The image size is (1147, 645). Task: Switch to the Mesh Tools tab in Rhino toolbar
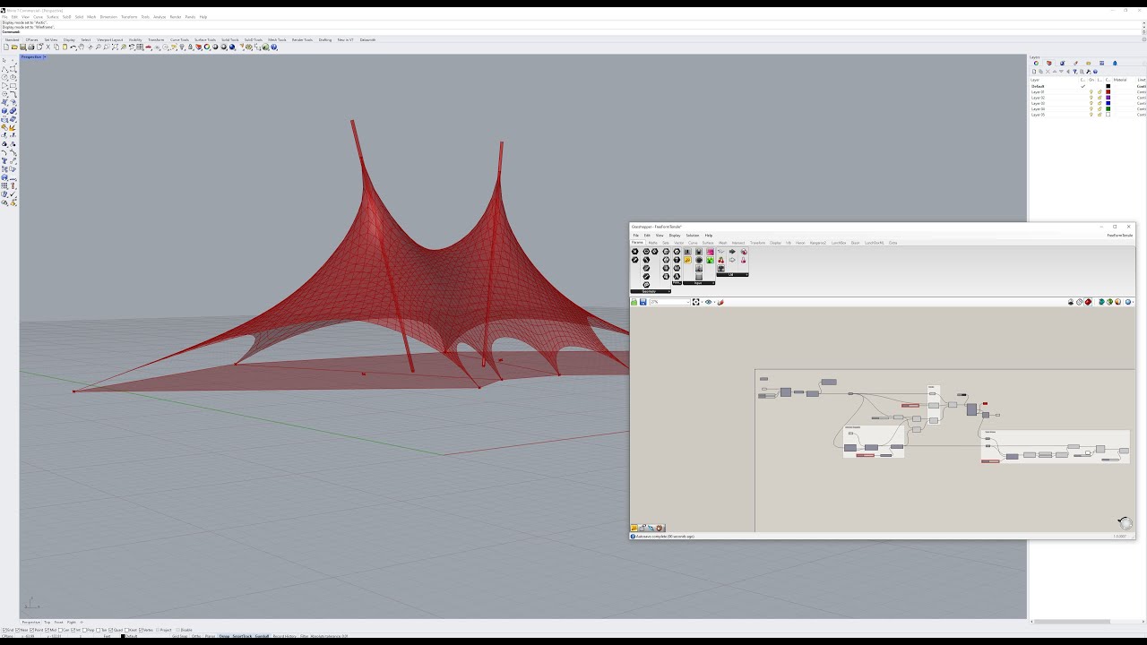(278, 39)
